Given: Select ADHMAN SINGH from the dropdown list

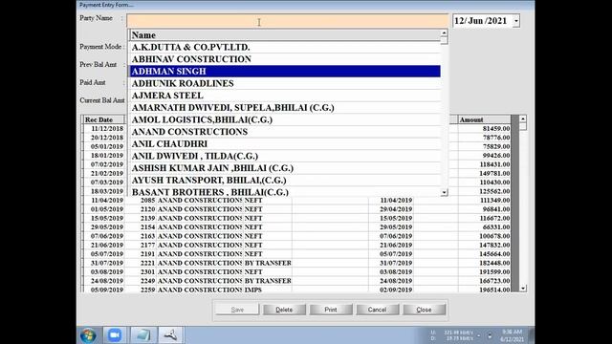Looking at the screenshot, I should click(x=285, y=72).
